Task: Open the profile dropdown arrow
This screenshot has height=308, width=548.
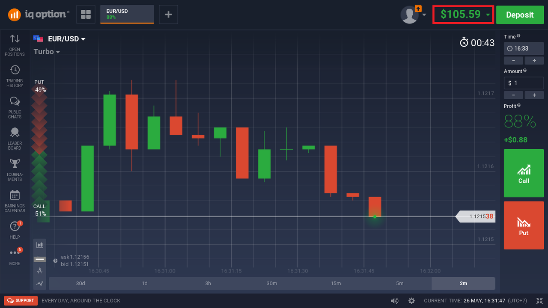Action: point(424,15)
